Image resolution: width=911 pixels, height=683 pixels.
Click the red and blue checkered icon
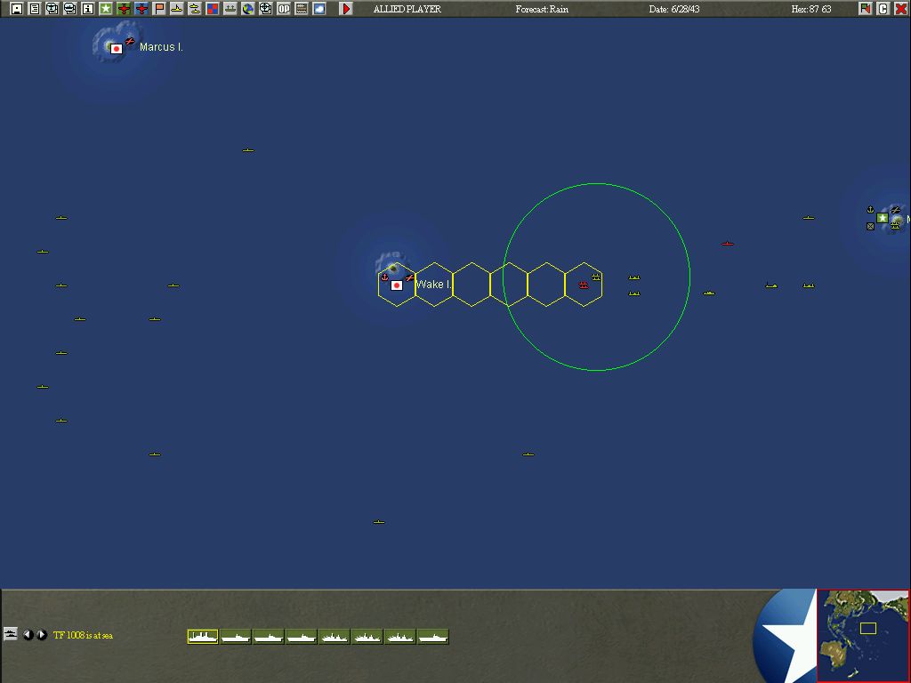[213, 9]
